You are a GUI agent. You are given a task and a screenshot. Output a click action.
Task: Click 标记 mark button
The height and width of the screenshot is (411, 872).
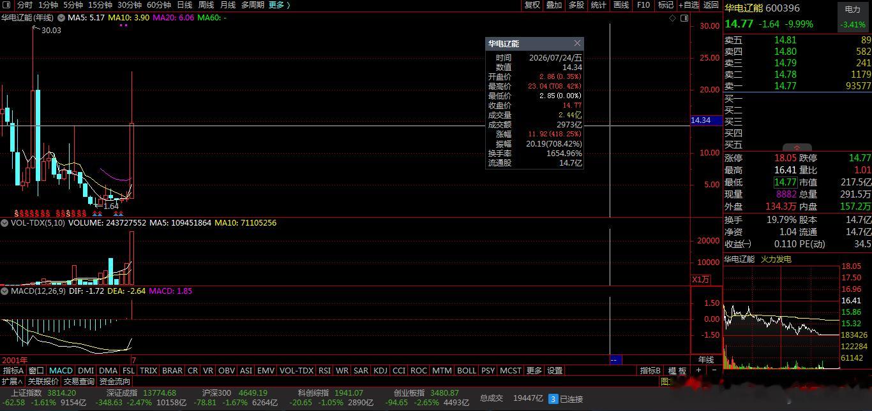click(x=666, y=5)
